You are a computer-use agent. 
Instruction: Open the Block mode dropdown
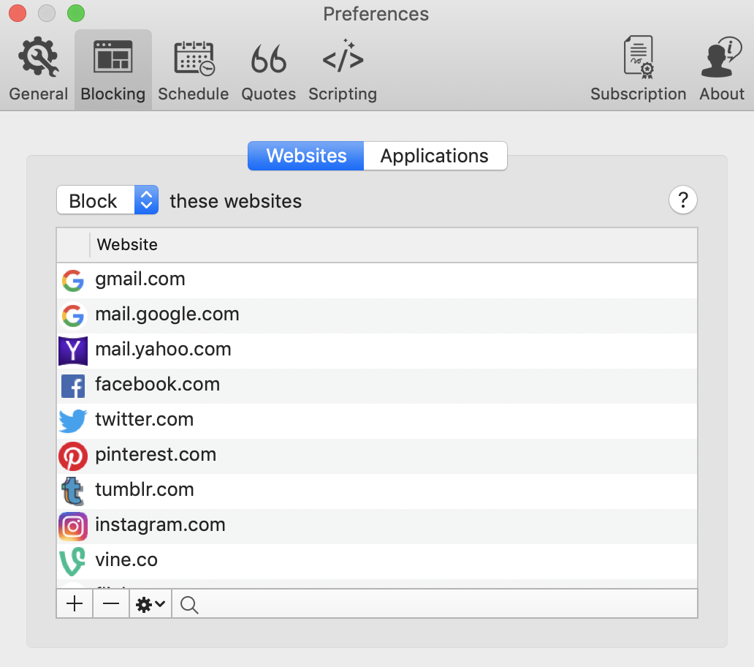pos(107,200)
